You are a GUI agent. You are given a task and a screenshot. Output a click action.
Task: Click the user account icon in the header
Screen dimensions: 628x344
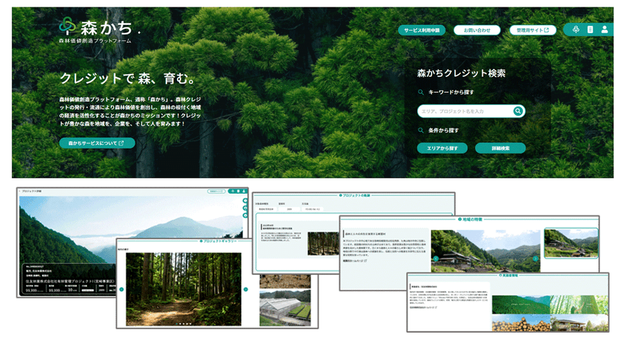[x=605, y=30]
